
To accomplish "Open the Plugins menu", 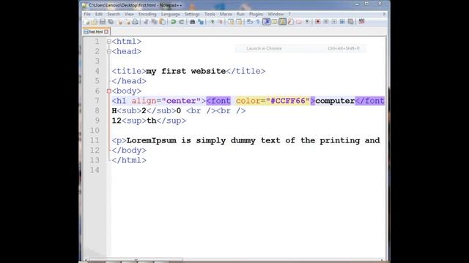I will pos(256,15).
